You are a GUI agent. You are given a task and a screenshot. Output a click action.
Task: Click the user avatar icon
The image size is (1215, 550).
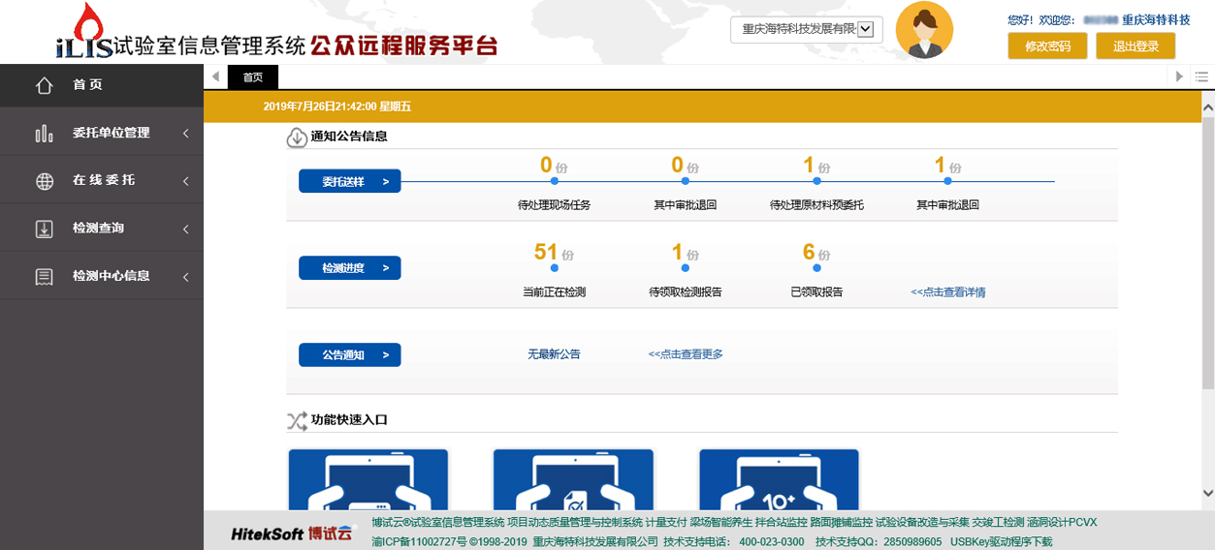coord(924,30)
